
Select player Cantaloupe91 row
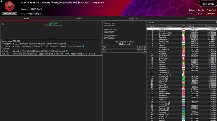[182, 35]
